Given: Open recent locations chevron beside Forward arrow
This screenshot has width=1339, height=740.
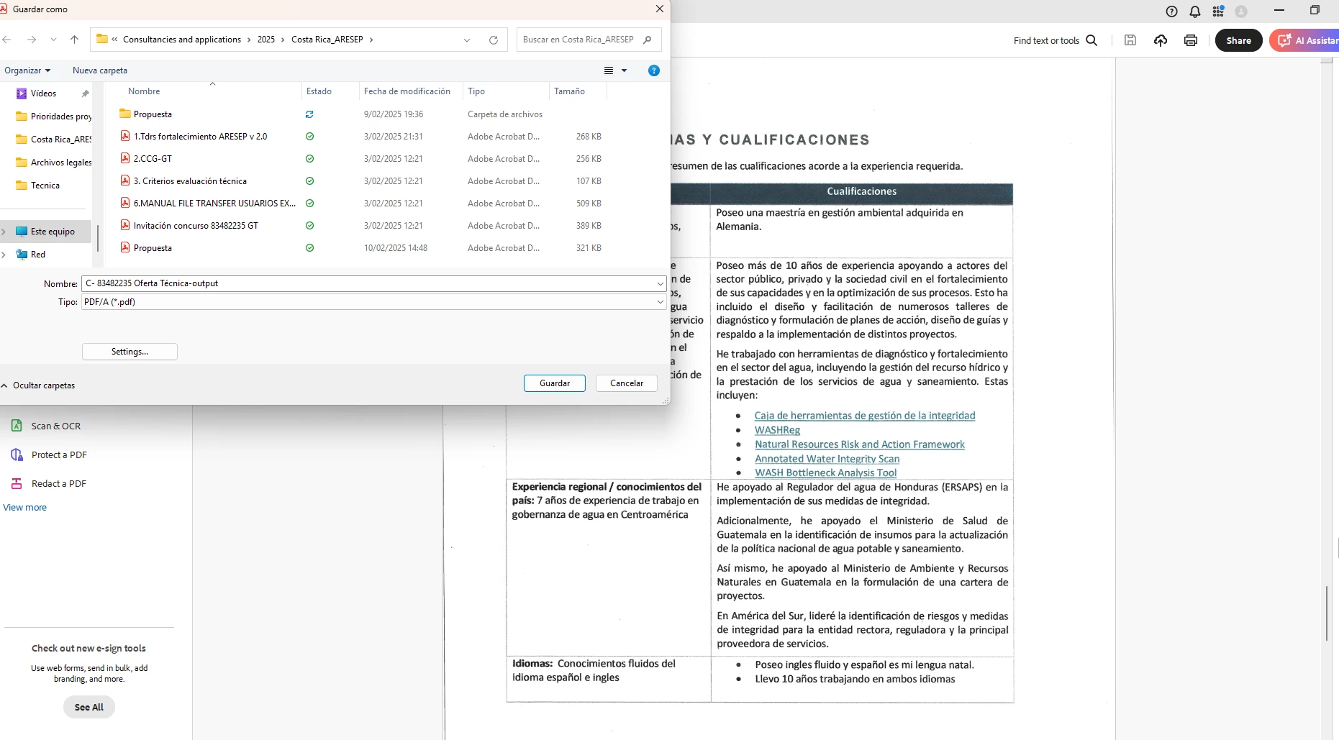Looking at the screenshot, I should (53, 40).
